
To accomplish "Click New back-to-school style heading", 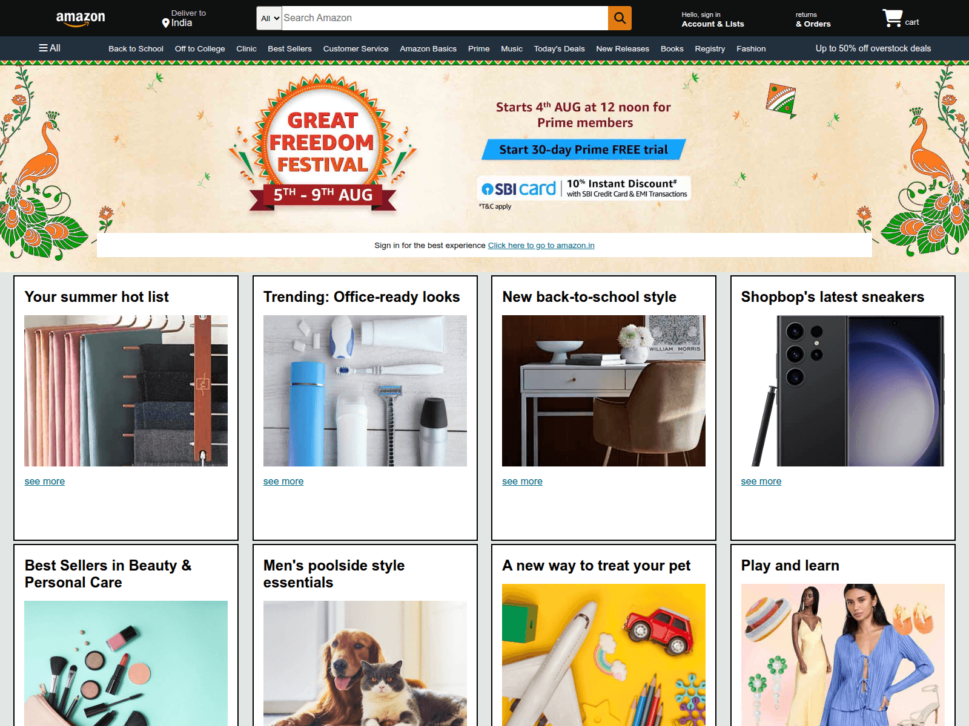I will [589, 297].
